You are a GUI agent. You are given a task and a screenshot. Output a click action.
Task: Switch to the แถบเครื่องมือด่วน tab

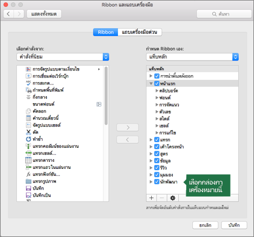click(x=140, y=32)
